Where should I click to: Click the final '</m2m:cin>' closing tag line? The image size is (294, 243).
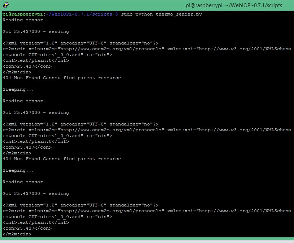click(17, 234)
